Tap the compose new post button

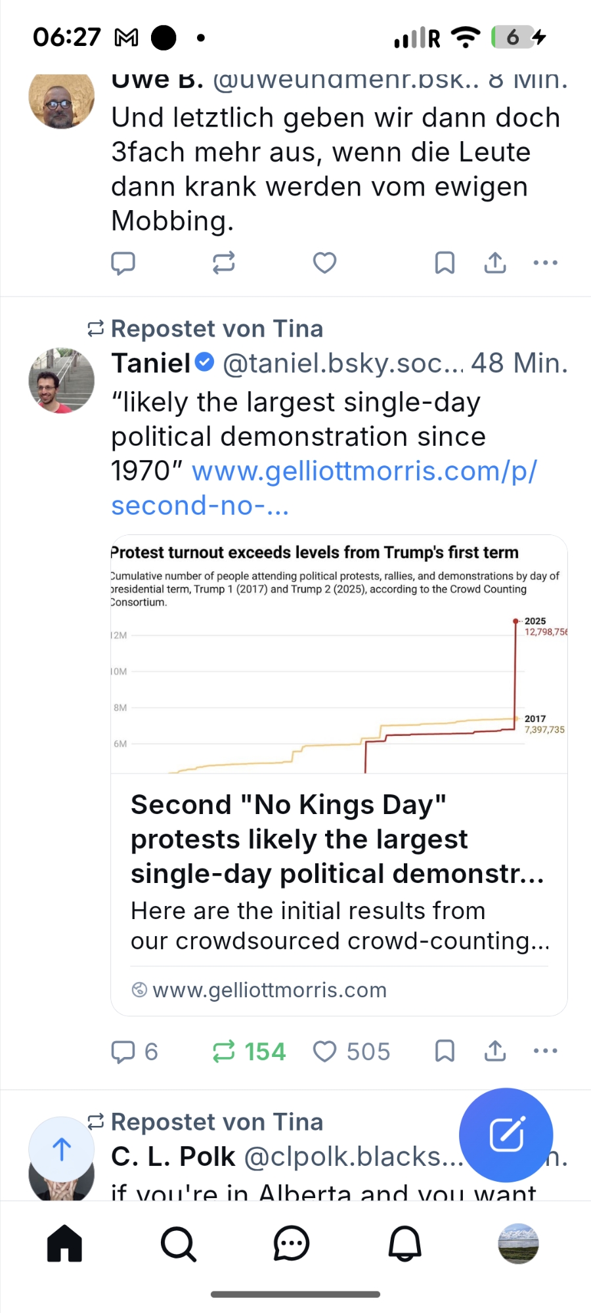point(506,1134)
